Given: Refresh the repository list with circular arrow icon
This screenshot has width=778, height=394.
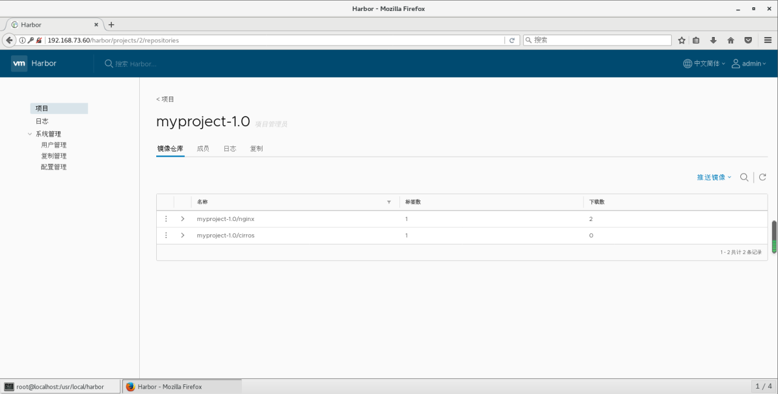Looking at the screenshot, I should point(762,177).
